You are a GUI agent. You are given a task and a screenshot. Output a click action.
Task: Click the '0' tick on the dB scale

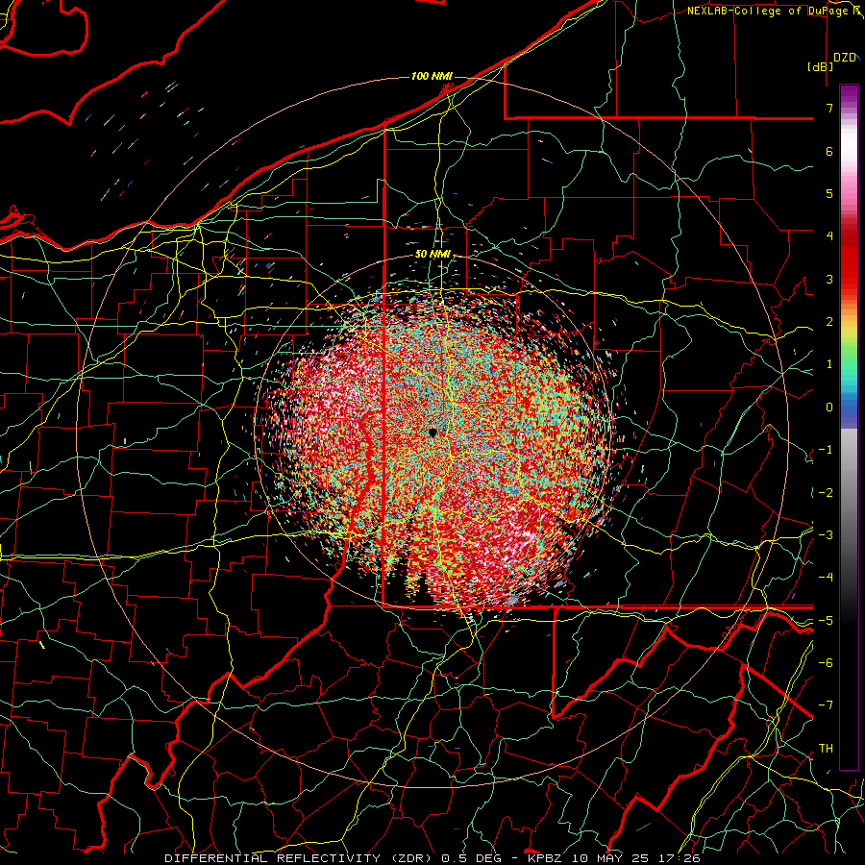point(829,408)
